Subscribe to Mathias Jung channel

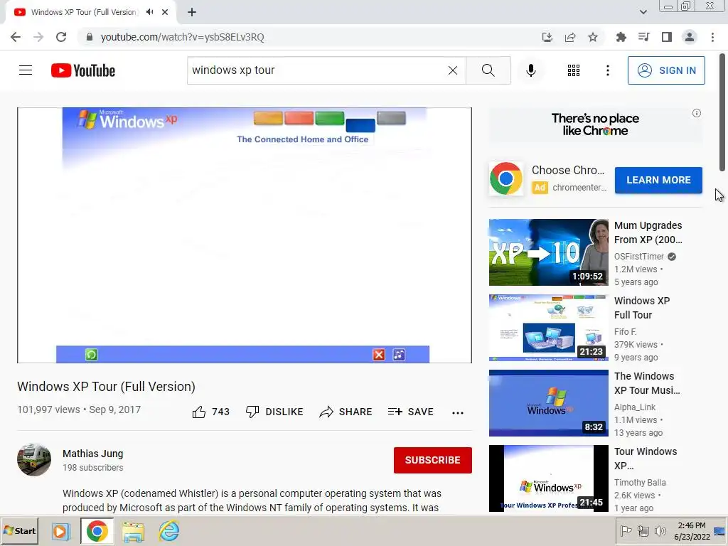point(433,460)
